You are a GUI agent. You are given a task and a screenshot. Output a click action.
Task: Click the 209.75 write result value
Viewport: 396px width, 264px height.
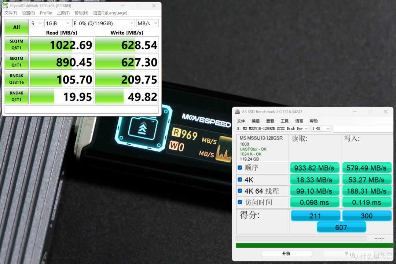(x=127, y=79)
